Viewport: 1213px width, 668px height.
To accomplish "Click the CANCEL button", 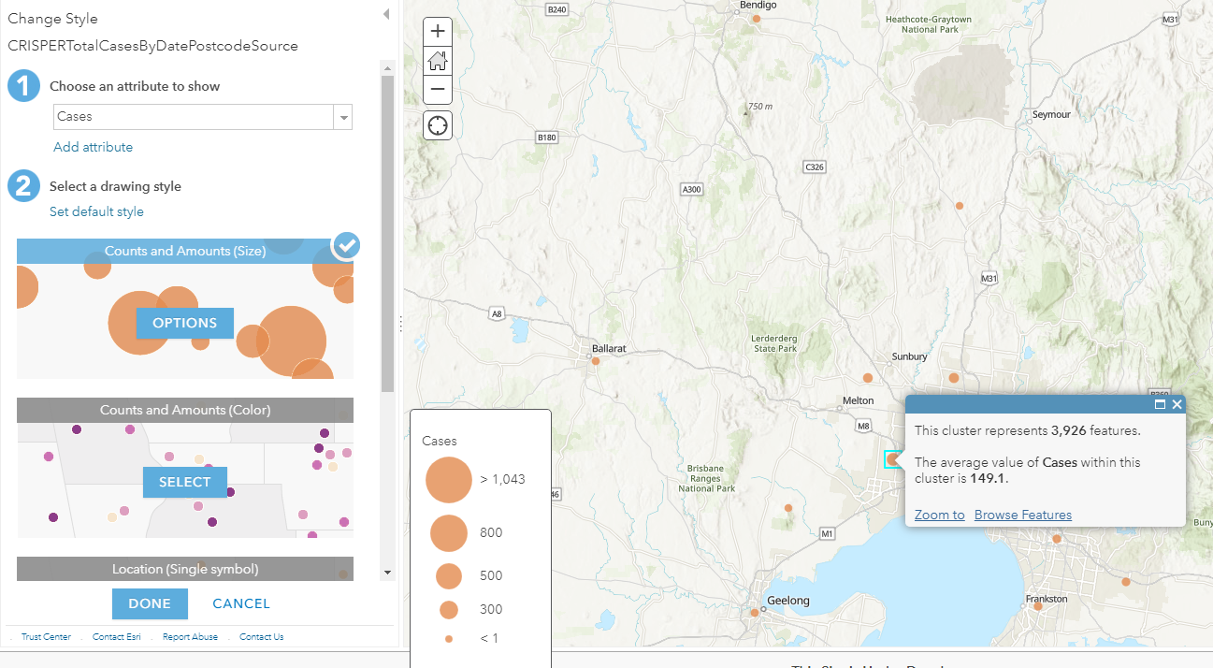I will [241, 603].
